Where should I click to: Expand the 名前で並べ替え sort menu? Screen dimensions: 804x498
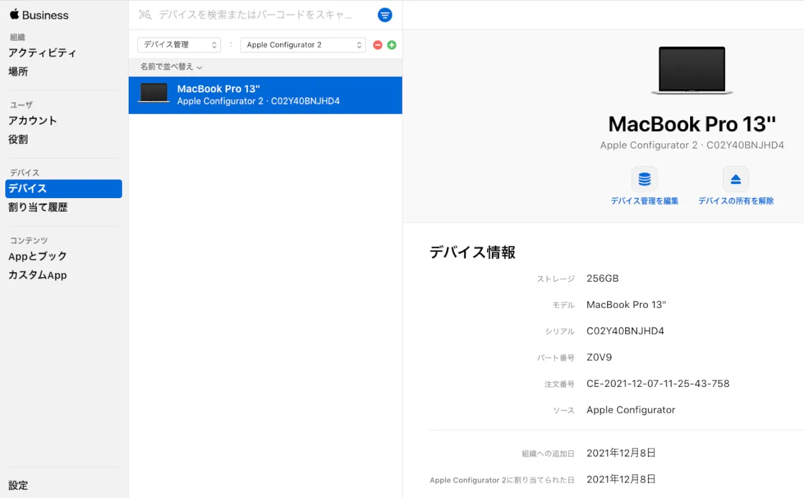click(x=171, y=67)
